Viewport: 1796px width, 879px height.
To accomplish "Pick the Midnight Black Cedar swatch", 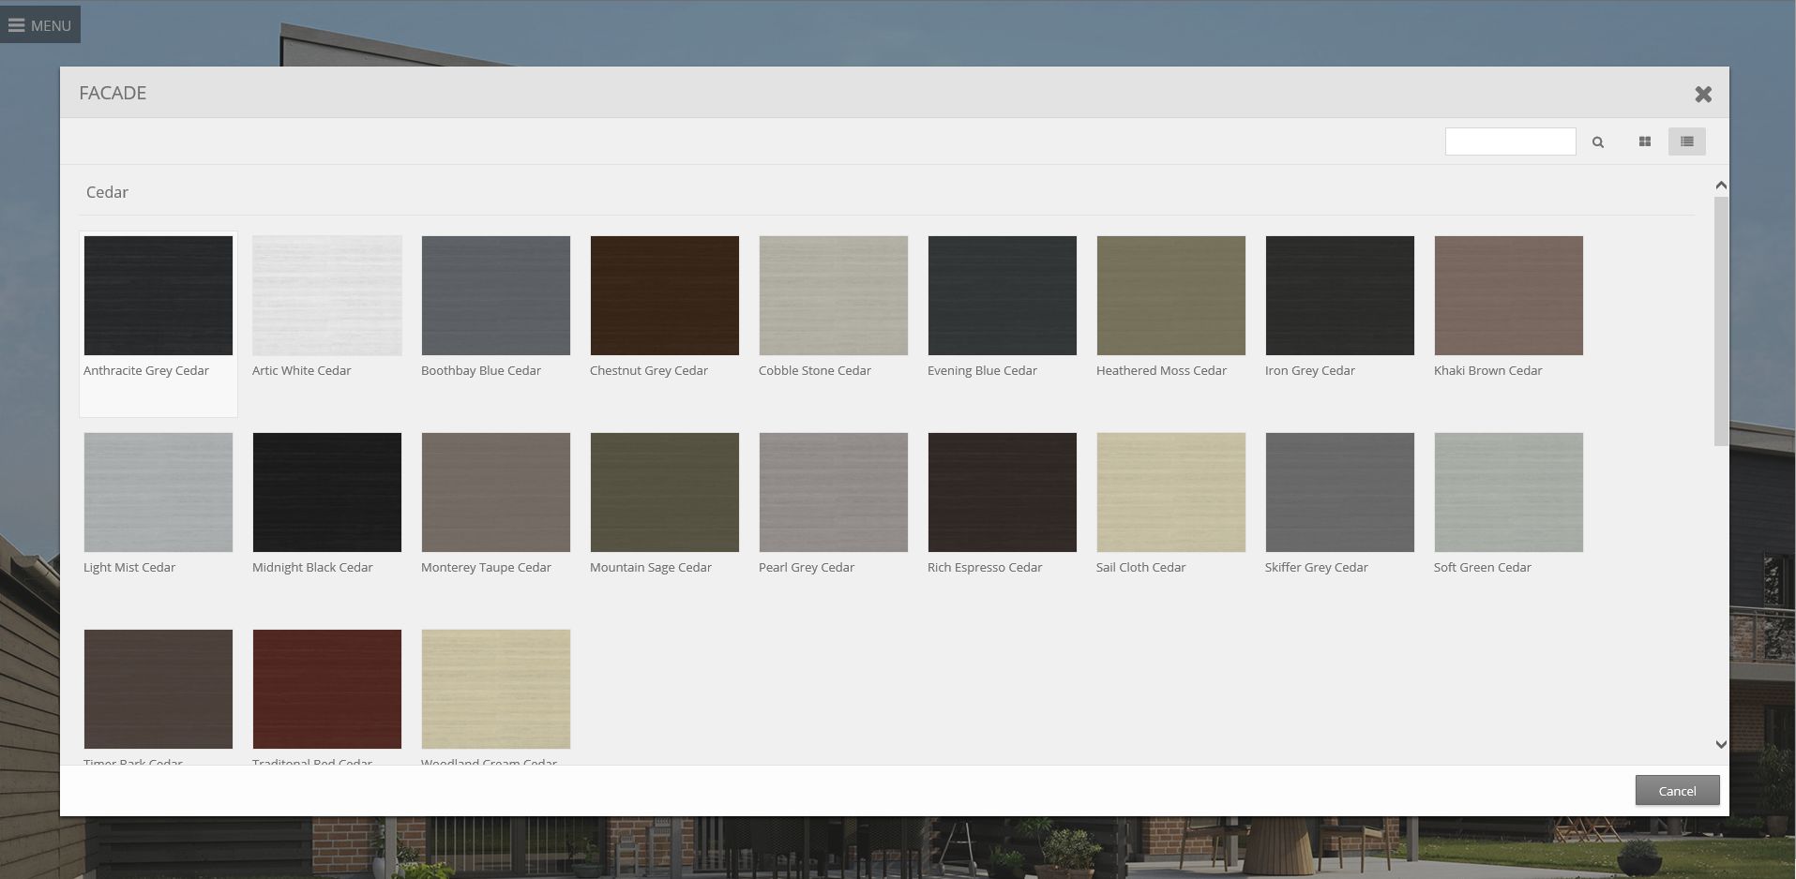I will 327,493.
